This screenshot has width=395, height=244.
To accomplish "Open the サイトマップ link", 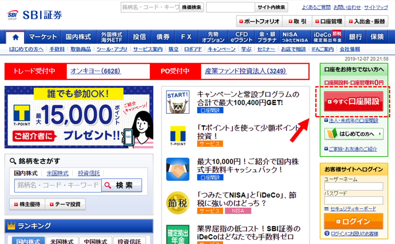I will click(376, 7).
